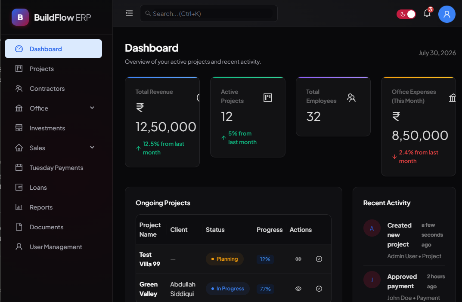Click the Planning status badge
462x302 pixels.
(224, 259)
